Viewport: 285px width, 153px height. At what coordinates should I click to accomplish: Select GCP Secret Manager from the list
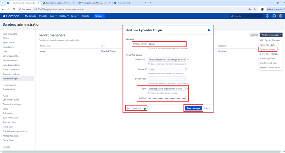click(x=270, y=54)
